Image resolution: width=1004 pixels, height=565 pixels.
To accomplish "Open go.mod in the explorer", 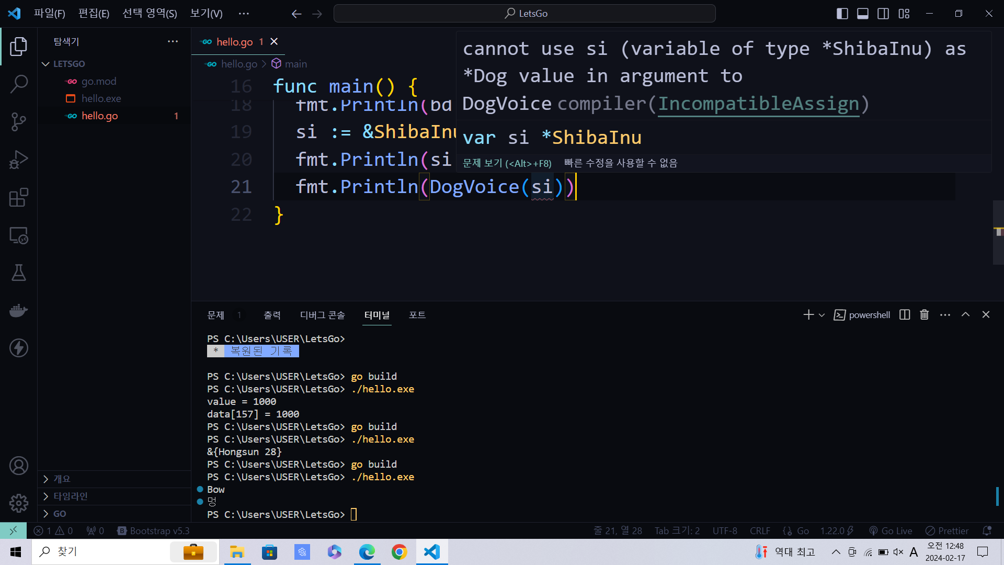I will point(99,81).
